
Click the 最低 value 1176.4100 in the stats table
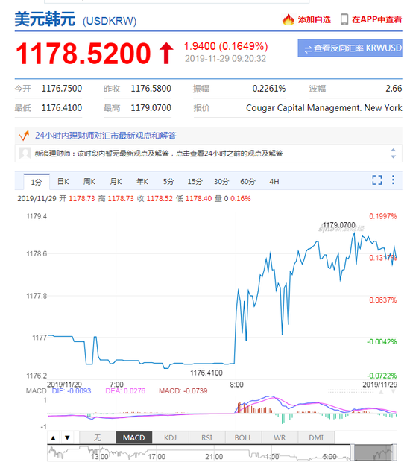62,107
